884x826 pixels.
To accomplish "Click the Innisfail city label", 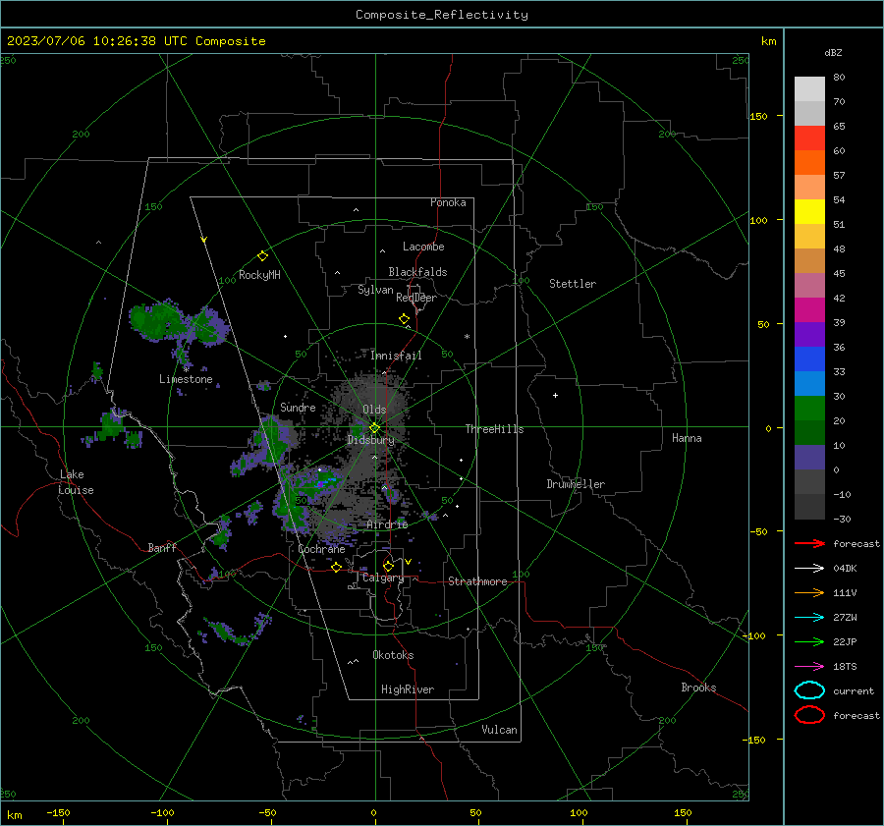I will pos(396,356).
